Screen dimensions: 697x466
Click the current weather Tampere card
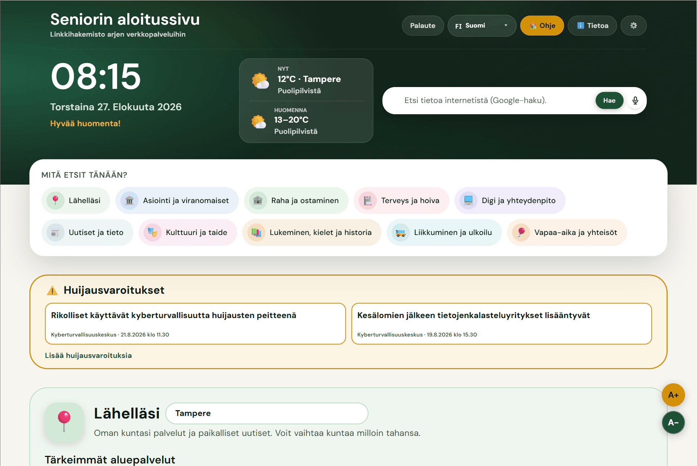pyautogui.click(x=306, y=81)
